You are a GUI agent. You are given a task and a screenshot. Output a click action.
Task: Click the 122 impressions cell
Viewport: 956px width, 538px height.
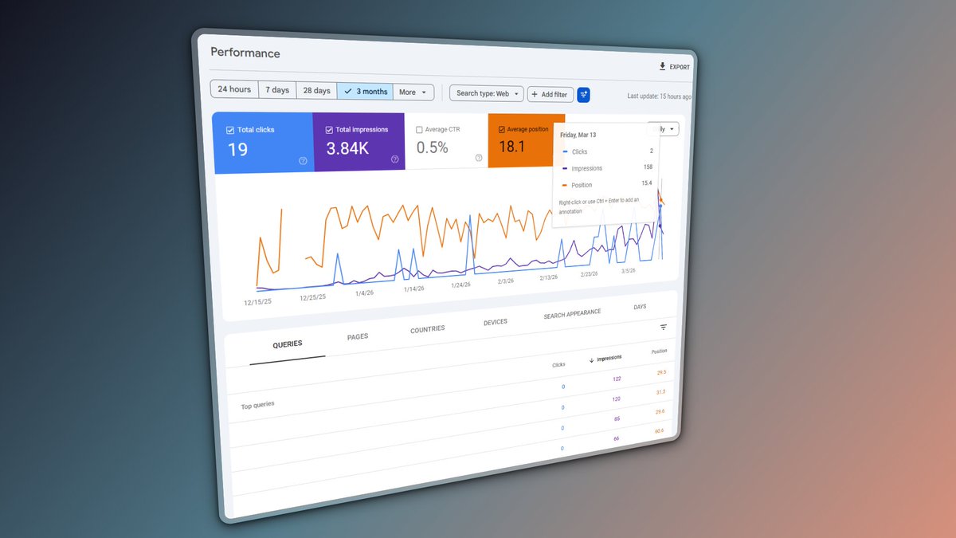pos(617,379)
